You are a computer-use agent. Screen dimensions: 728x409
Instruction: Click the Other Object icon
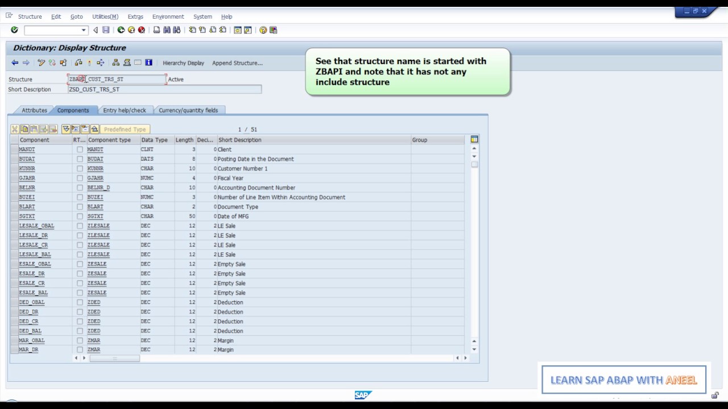(63, 62)
